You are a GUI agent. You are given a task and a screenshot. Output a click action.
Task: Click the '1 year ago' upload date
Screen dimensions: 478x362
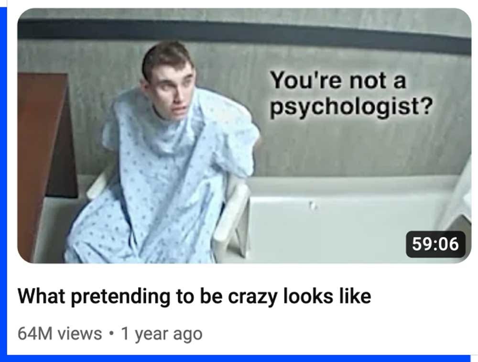162,334
